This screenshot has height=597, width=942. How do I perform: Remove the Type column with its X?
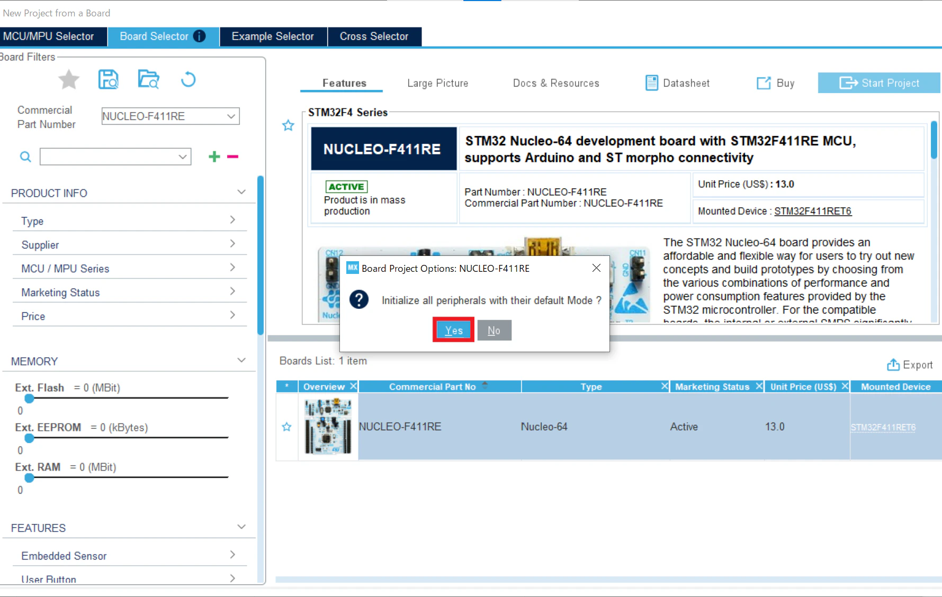pyautogui.click(x=665, y=387)
